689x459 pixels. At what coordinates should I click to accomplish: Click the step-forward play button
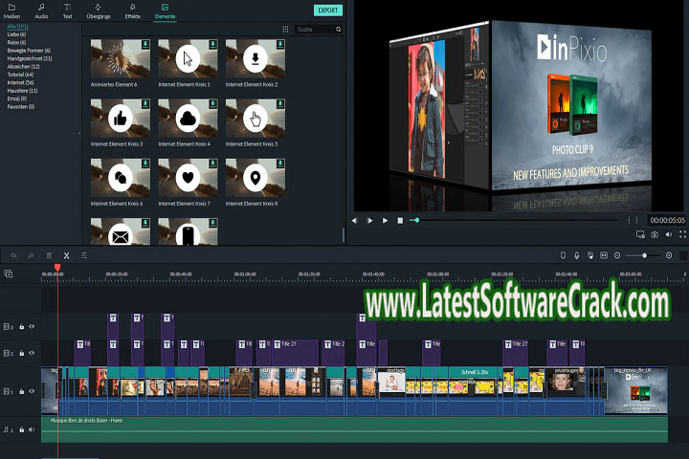point(370,221)
